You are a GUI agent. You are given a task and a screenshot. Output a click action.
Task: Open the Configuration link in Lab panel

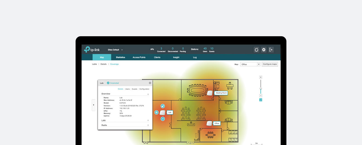[x=144, y=89]
